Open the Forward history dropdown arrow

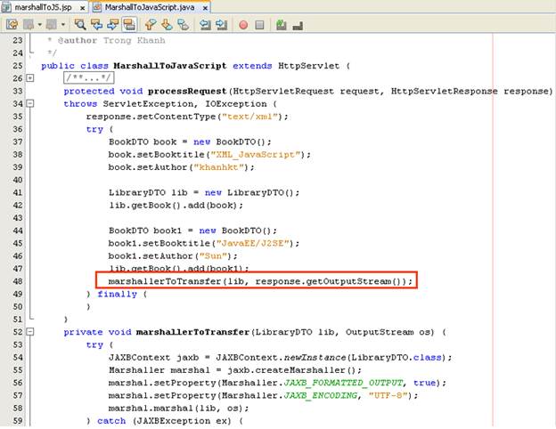click(x=62, y=25)
